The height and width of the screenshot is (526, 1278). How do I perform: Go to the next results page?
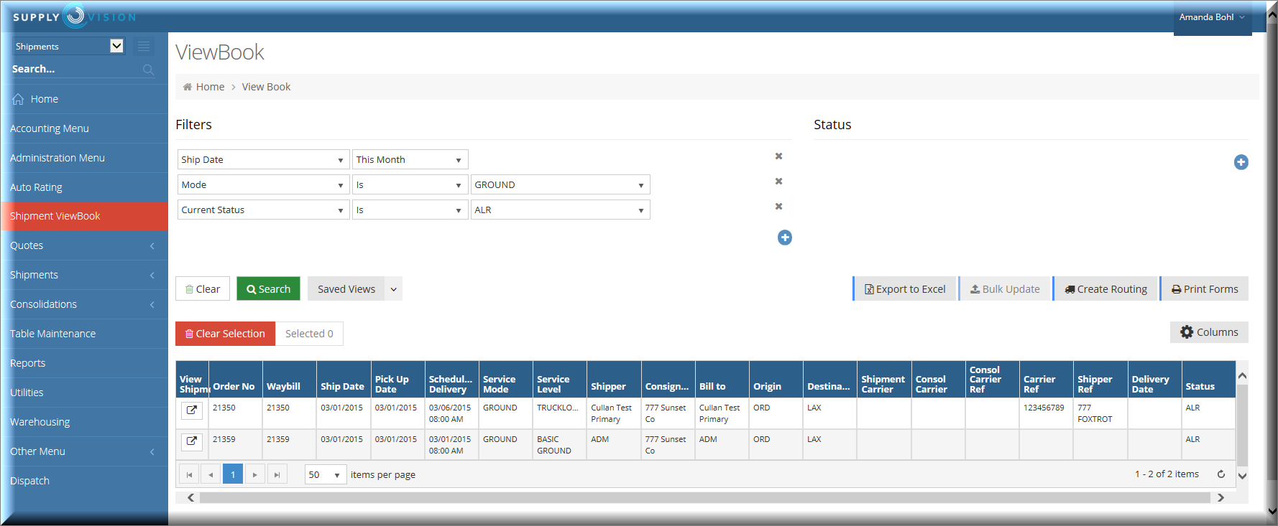pos(255,474)
